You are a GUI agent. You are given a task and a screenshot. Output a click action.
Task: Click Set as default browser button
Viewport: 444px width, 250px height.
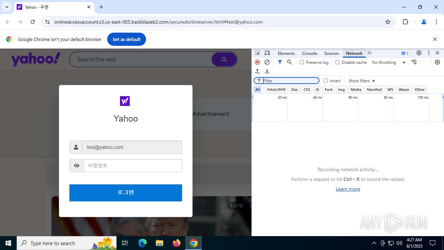[127, 39]
